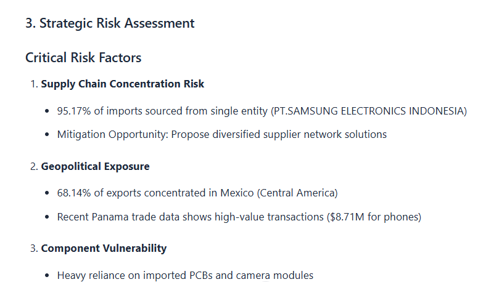Select 'Supply Chain Concentration Risk' list item title
The height and width of the screenshot is (282, 491).
pos(122,84)
